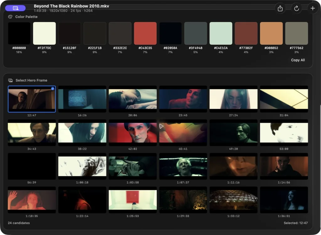Select the #3F4948 swatch
Viewport: 321px width, 235px height.
click(196, 33)
